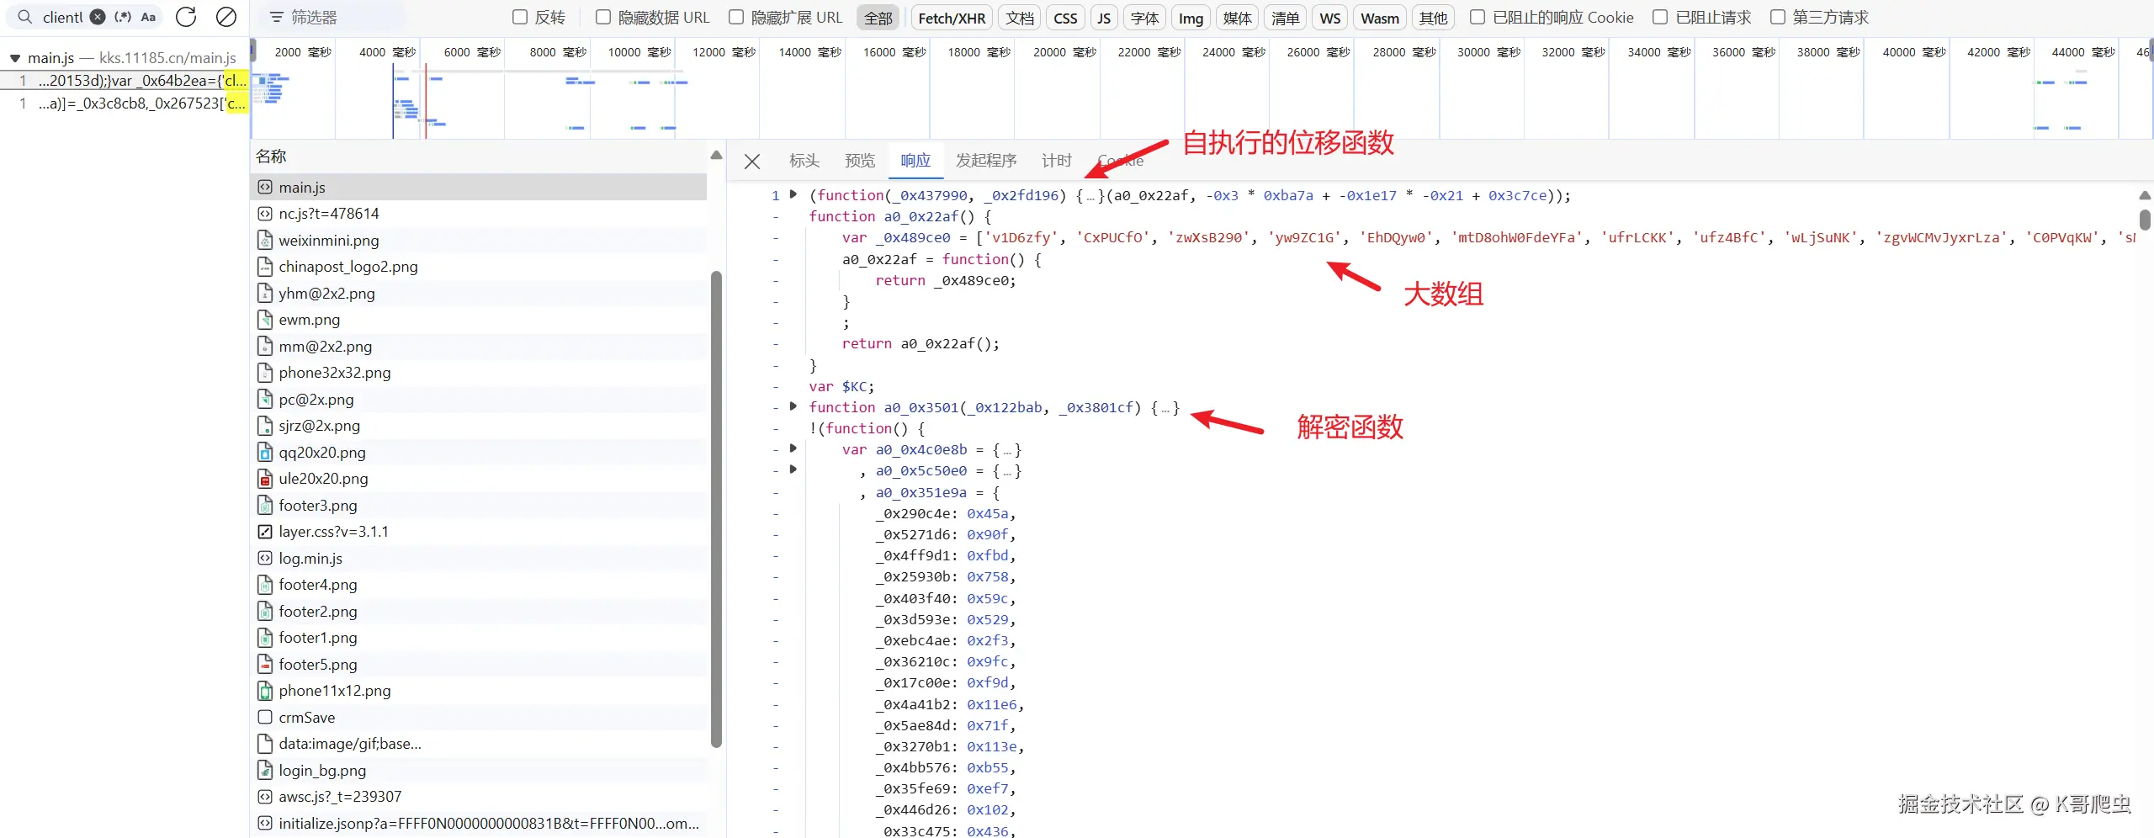
Task: Open the 计时 (Timing) tab
Action: [1057, 160]
